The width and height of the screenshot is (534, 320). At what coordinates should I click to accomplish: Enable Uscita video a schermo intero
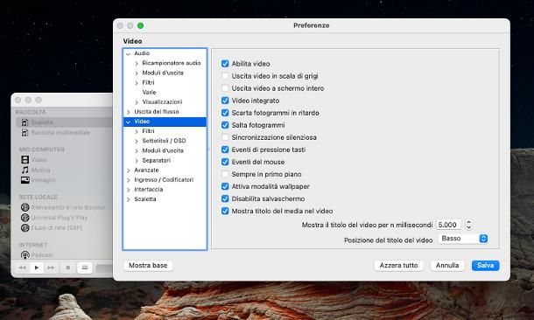(x=225, y=88)
